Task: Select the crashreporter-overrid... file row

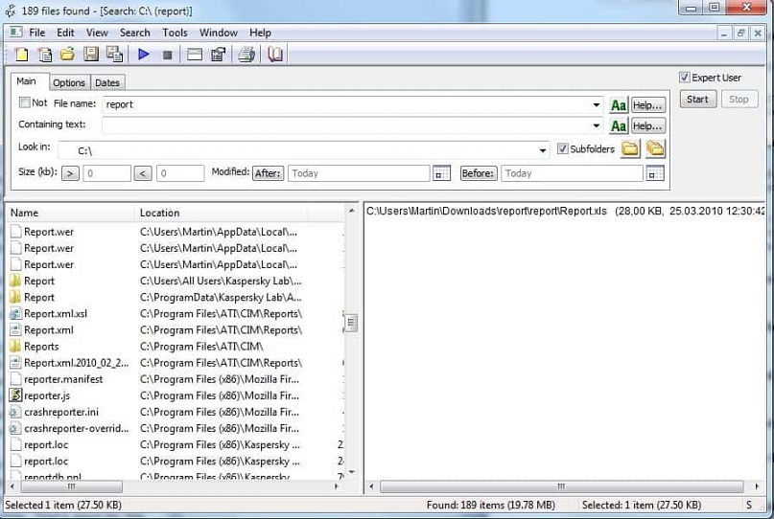Action: click(176, 428)
